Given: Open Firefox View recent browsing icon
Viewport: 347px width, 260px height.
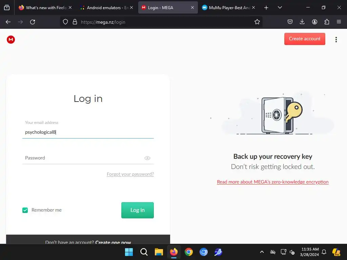Looking at the screenshot, I should [7, 7].
